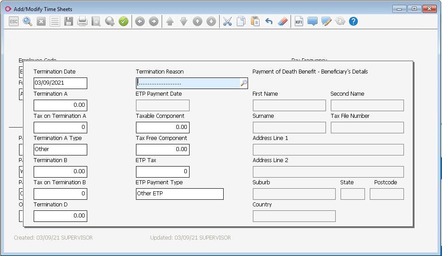Image resolution: width=442 pixels, height=256 pixels.
Task: Open Termination Reason lookup magnifier
Action: [x=244, y=83]
